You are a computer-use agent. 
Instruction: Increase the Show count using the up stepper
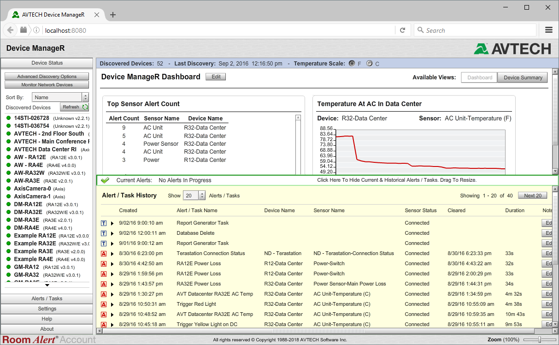coord(201,193)
